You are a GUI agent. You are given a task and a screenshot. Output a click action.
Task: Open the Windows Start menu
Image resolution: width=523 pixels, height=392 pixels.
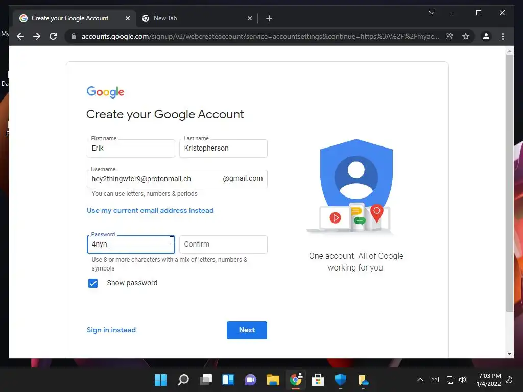(x=160, y=380)
